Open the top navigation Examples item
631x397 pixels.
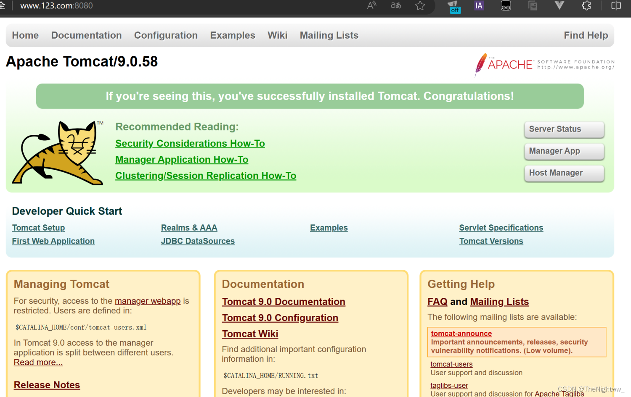233,35
